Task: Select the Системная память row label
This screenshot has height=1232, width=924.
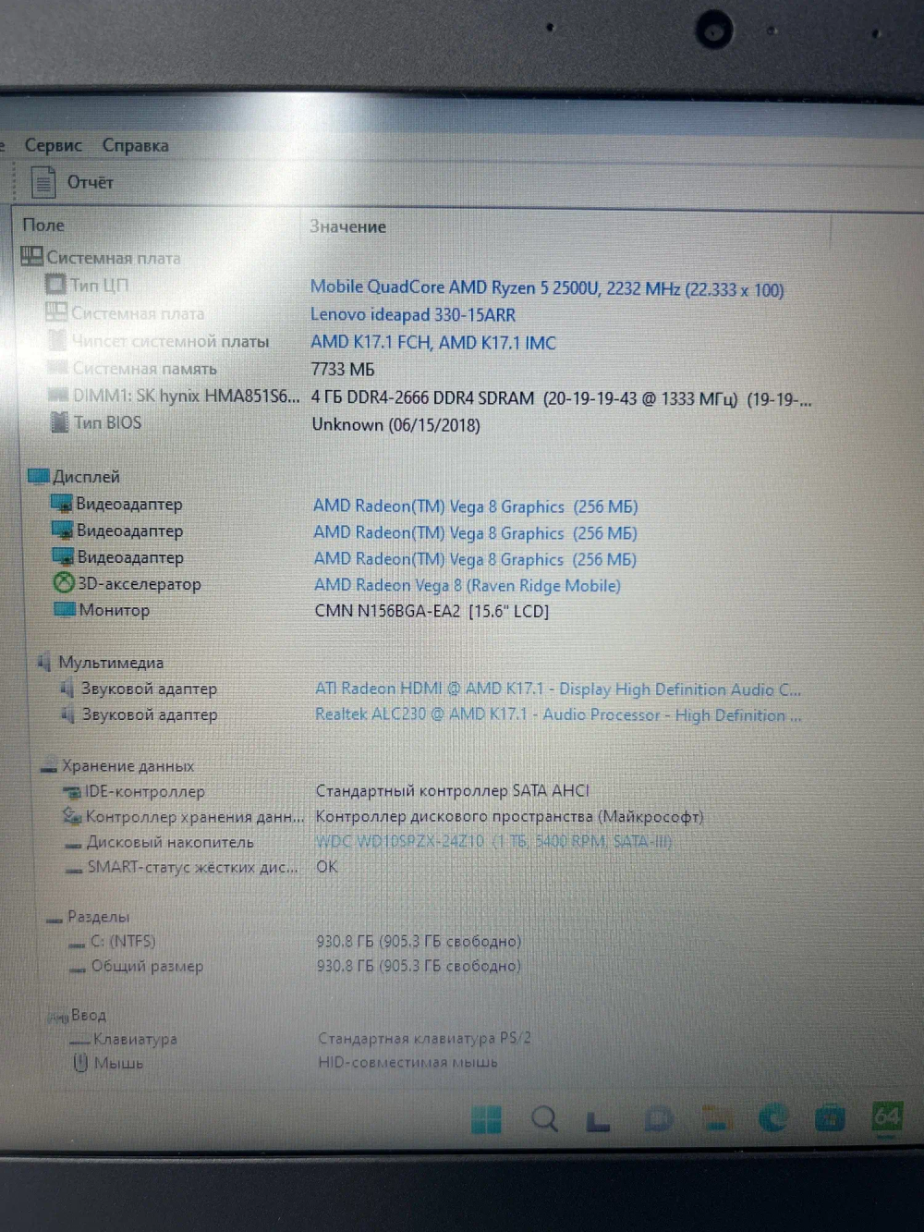Action: (145, 368)
